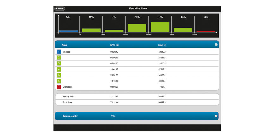274x137 pixels.
Task: Click the blue 5% idleness bar
Action: pos(68,31)
